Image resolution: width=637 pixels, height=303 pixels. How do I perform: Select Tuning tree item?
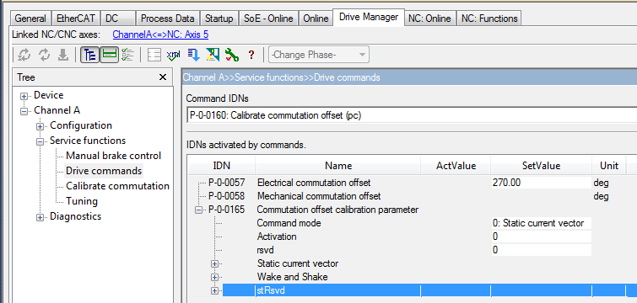pyautogui.click(x=82, y=201)
